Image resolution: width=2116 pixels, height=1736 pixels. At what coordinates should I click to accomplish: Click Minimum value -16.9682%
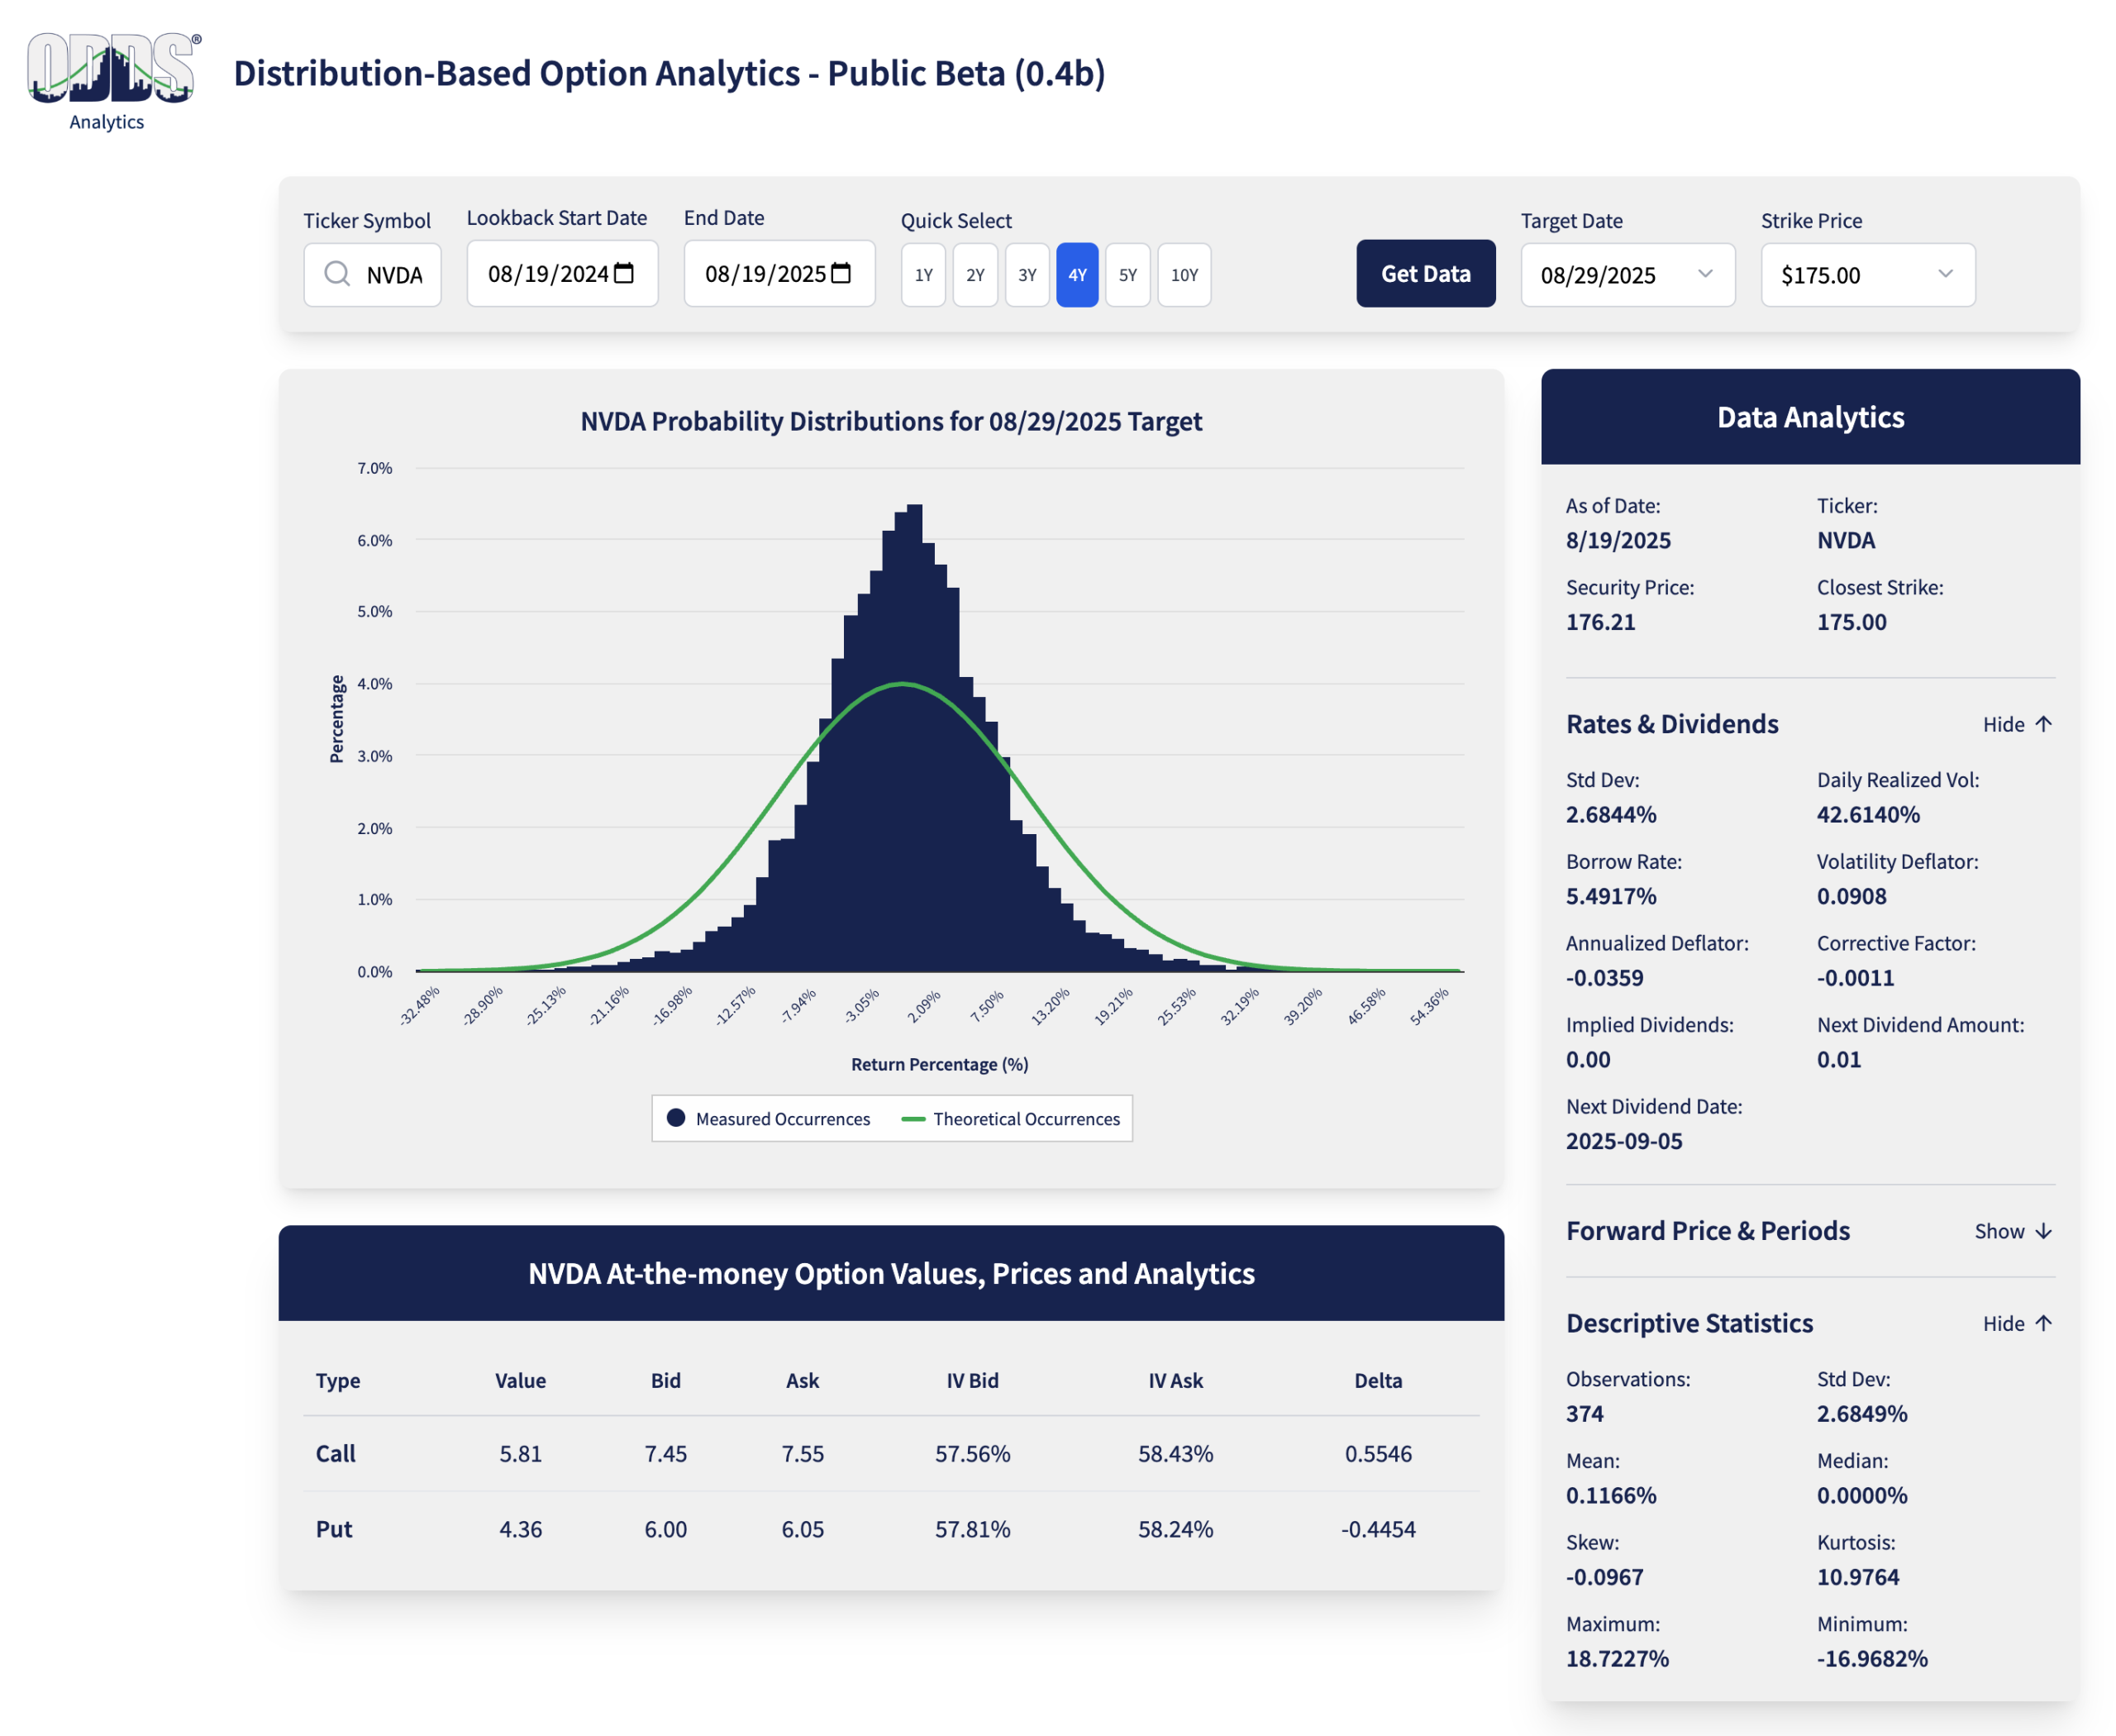coord(1872,1659)
